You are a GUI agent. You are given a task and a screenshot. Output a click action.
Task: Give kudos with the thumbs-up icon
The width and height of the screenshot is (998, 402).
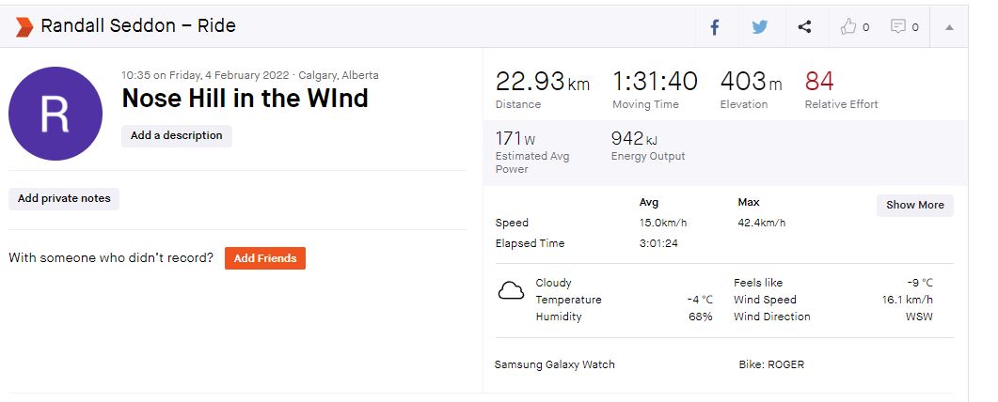[x=849, y=27]
